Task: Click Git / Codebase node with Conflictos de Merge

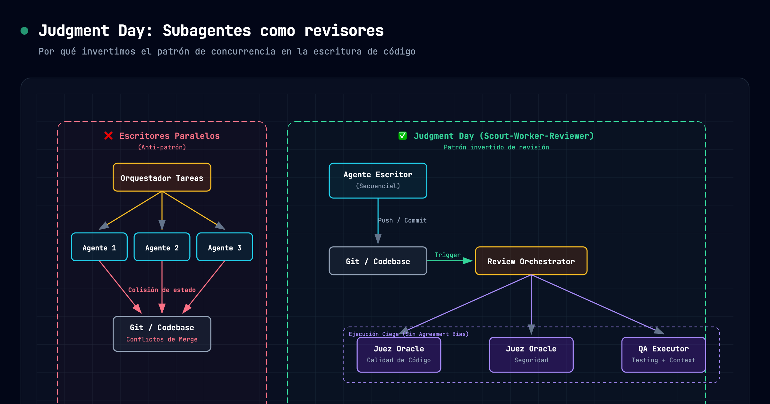Action: tap(162, 334)
